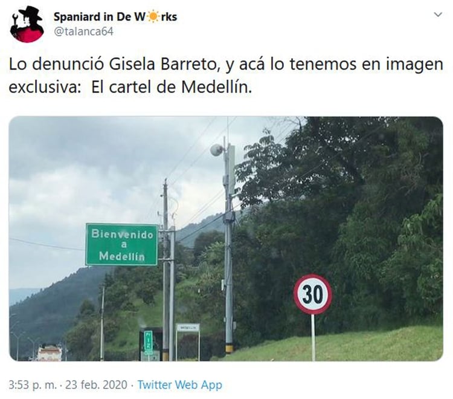
Task: Click the Bienvenido a Medellín sign in photo
Action: click(x=121, y=245)
